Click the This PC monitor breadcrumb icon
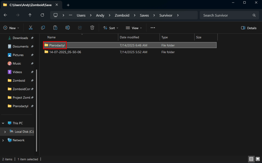This screenshot has width=262, height=163. [56, 15]
